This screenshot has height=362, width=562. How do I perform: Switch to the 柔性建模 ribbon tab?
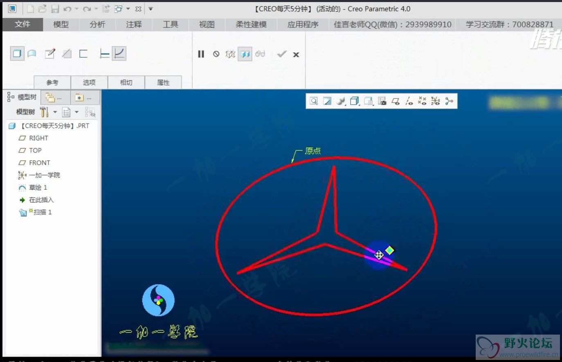[251, 25]
